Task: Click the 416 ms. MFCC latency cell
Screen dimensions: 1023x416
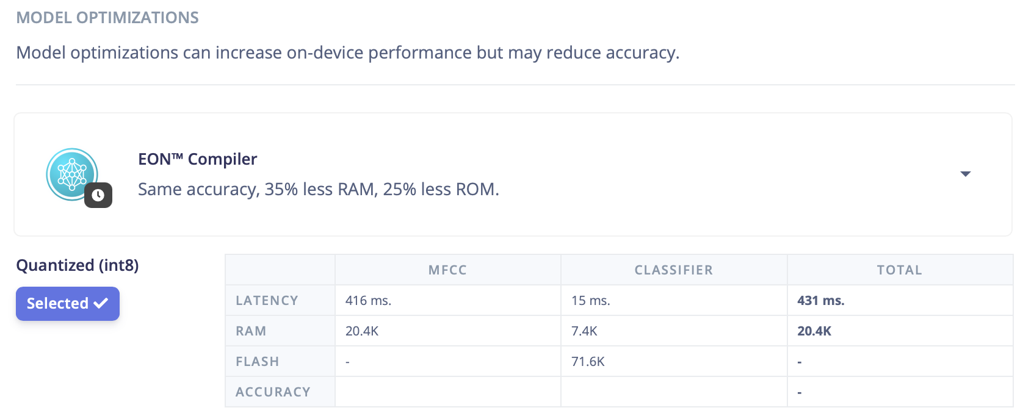Action: tap(368, 301)
